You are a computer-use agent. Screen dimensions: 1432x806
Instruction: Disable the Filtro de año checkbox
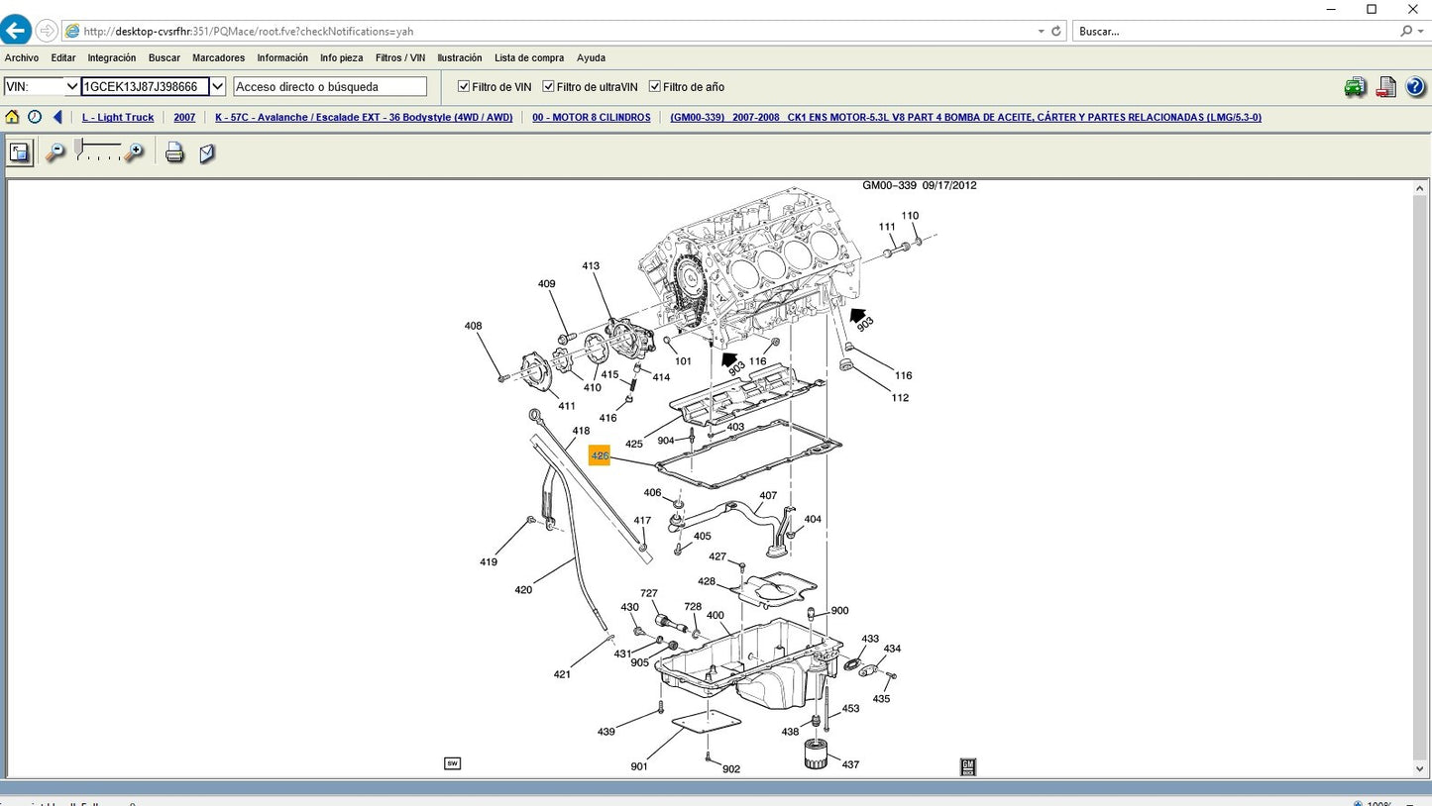click(654, 87)
